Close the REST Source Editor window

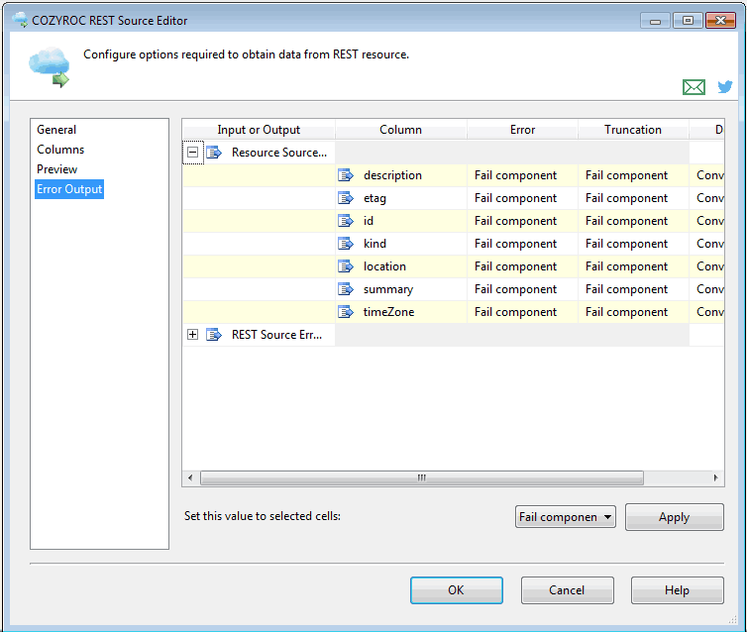tap(720, 21)
